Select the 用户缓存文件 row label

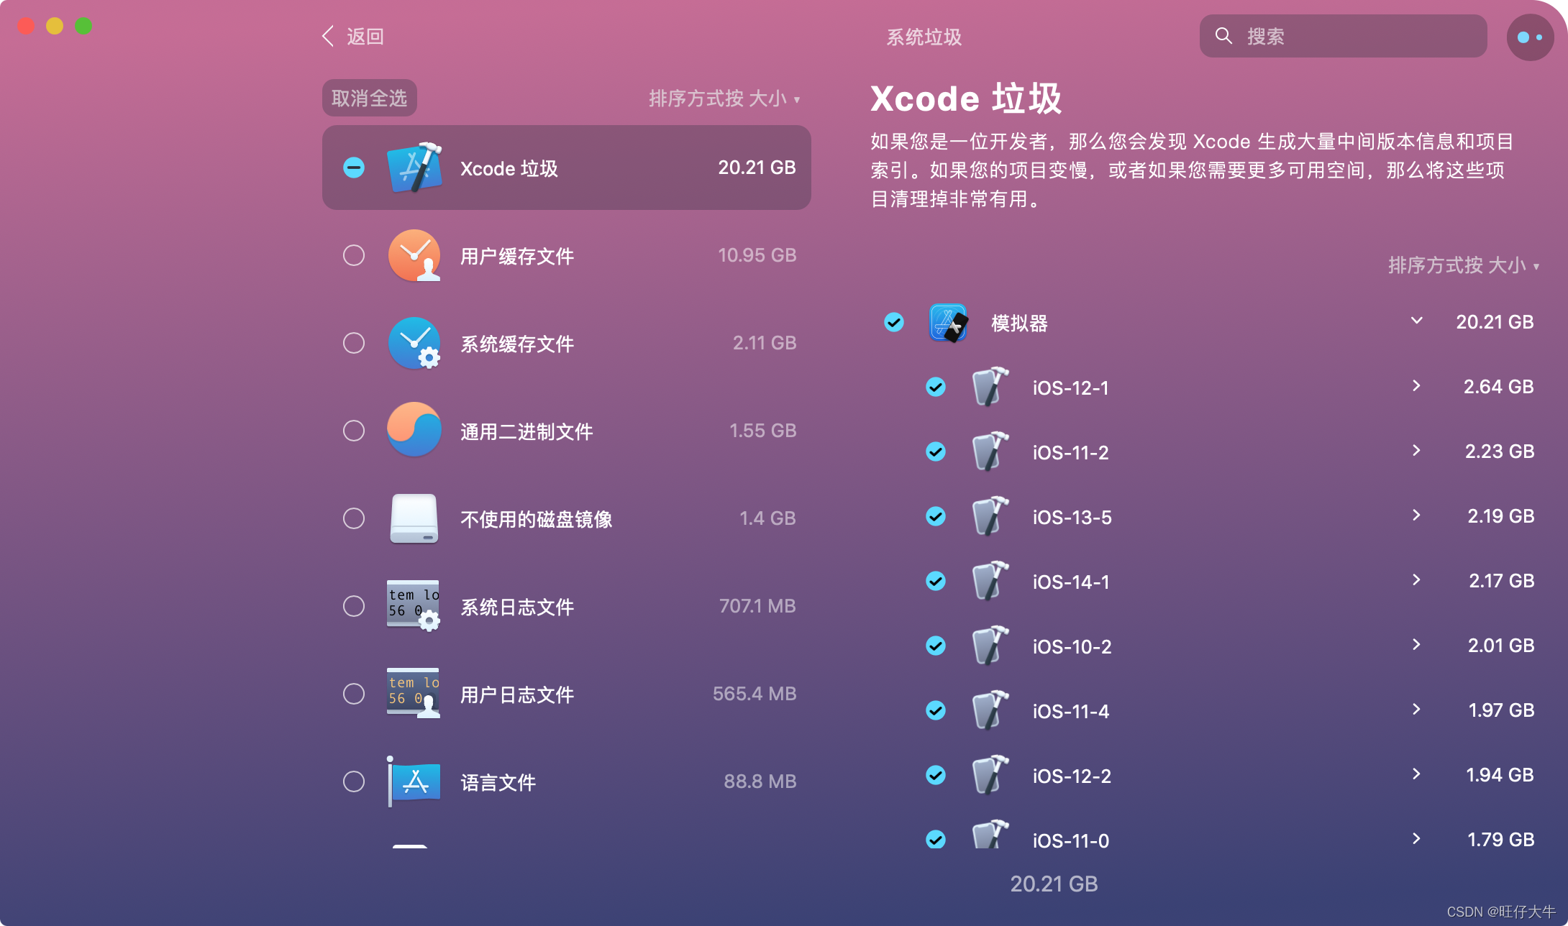pos(517,256)
